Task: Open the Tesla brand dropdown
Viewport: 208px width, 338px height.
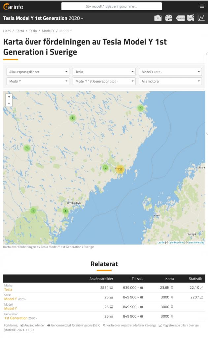Action: 104,72
